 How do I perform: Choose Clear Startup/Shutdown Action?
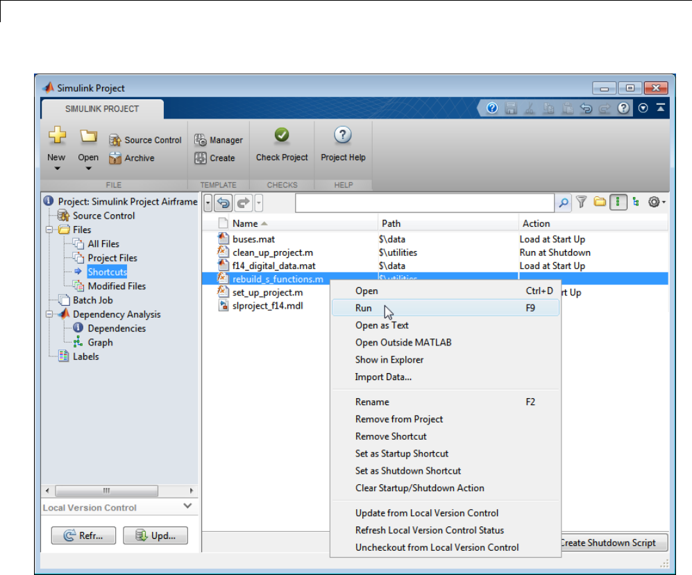coord(446,488)
